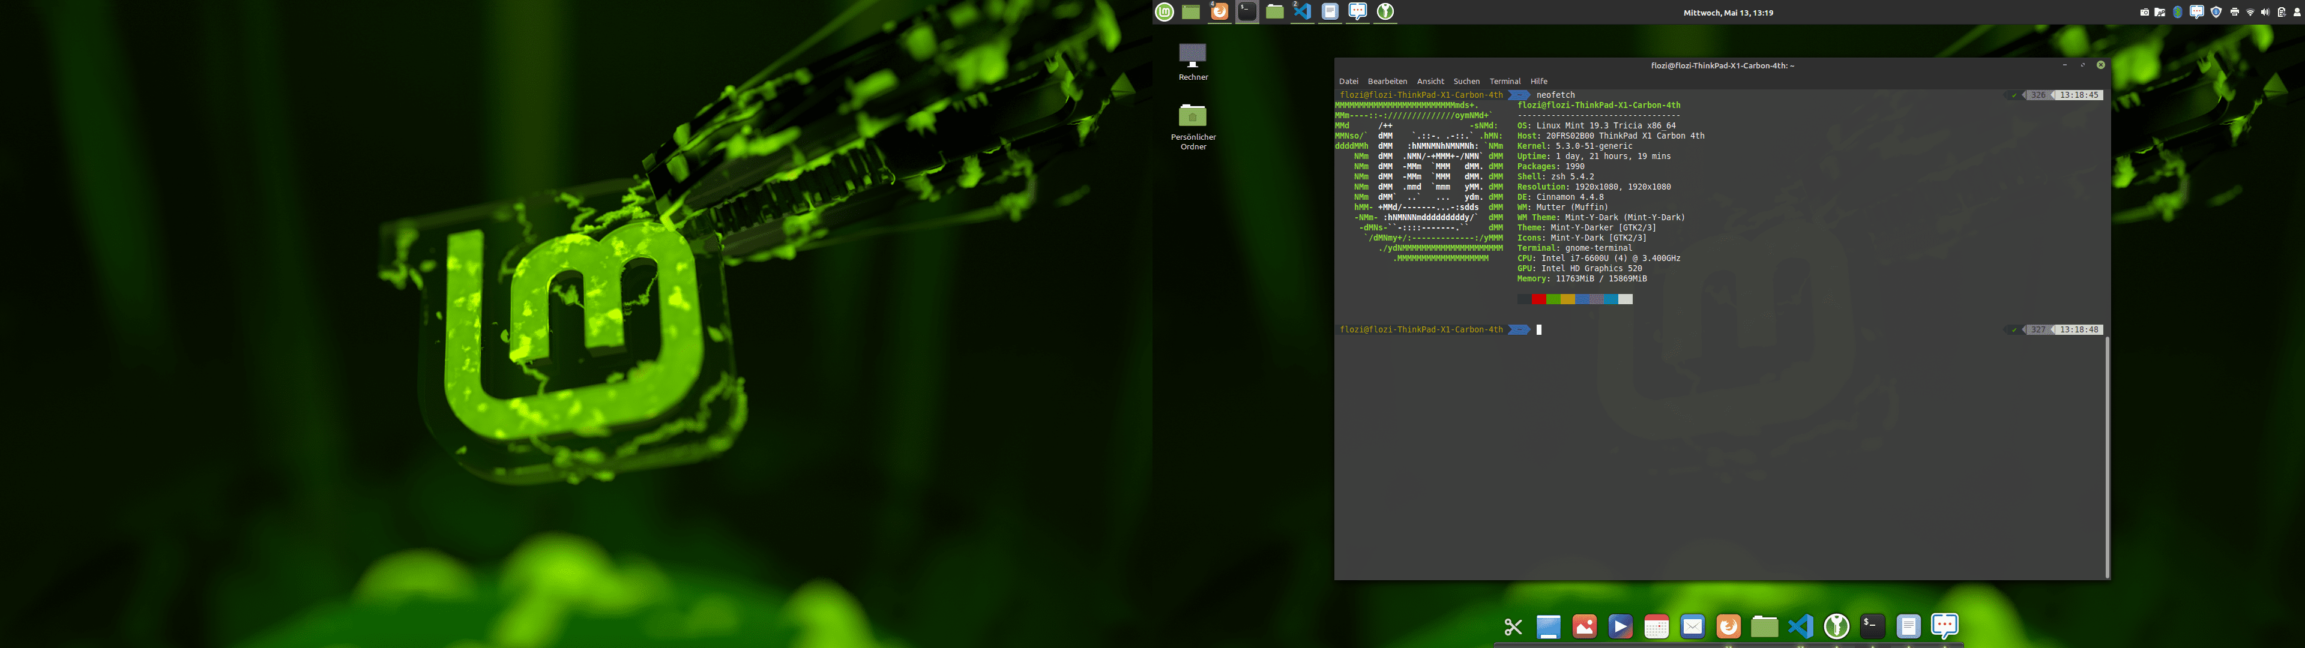
Task: Open KeePassXC from the dock
Action: 1836,626
